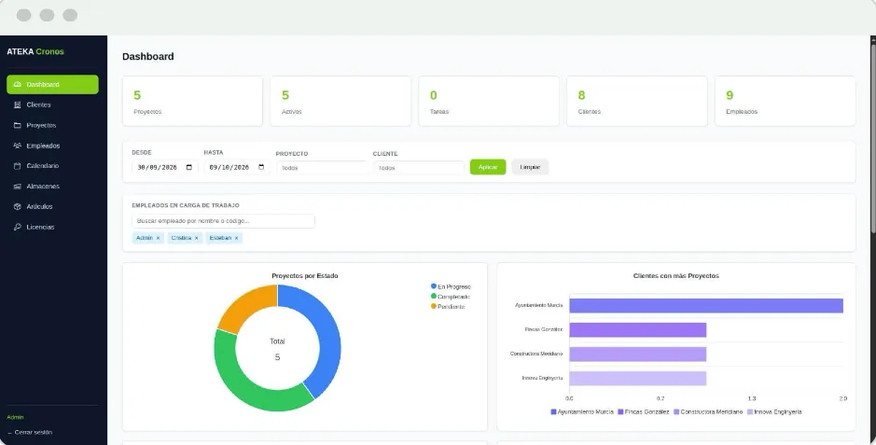Click the Admin username in sidebar footer
The height and width of the screenshot is (445, 876).
[x=15, y=417]
